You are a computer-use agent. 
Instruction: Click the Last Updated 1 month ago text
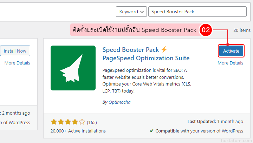[215, 122]
